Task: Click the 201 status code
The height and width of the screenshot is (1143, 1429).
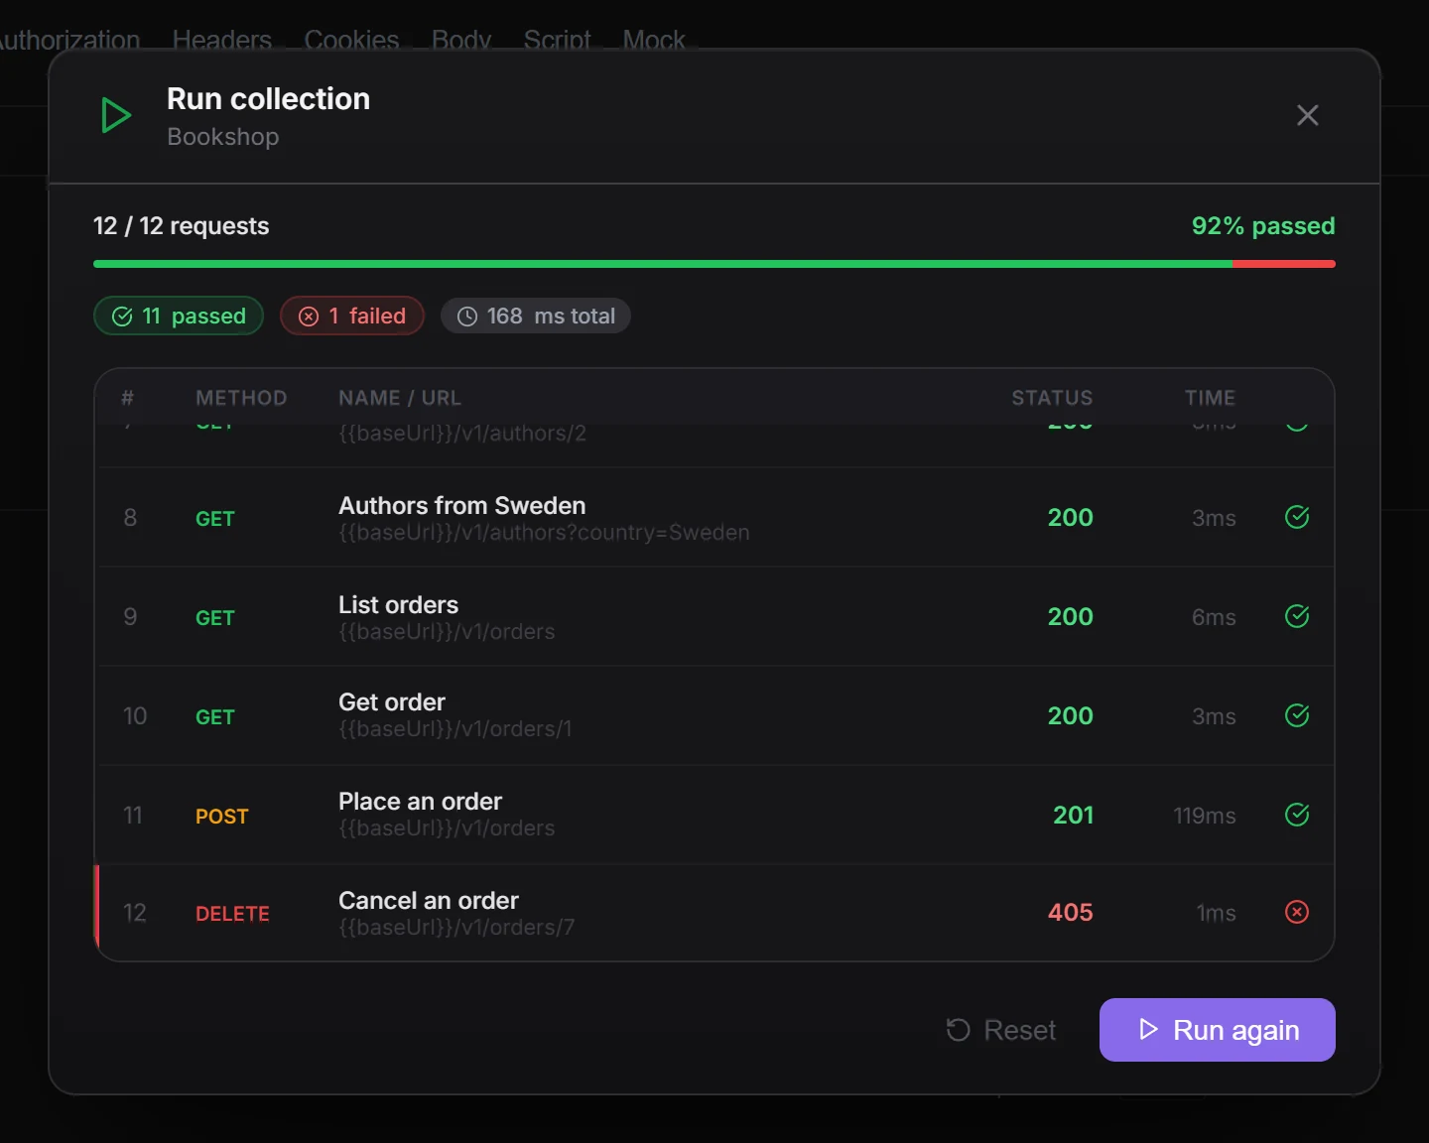Action: [x=1073, y=816]
